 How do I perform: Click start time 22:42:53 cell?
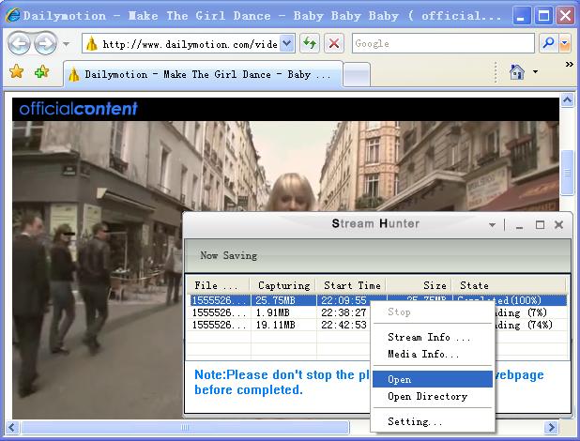[x=343, y=325]
